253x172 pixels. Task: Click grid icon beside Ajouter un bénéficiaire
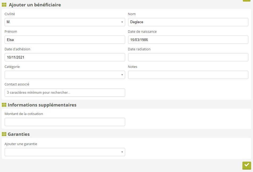coord(4,5)
